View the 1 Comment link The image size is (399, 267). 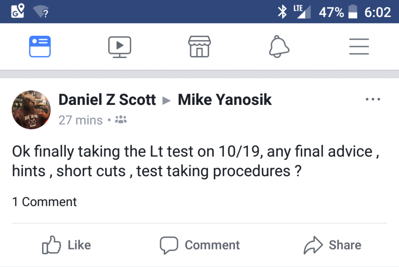pos(44,202)
